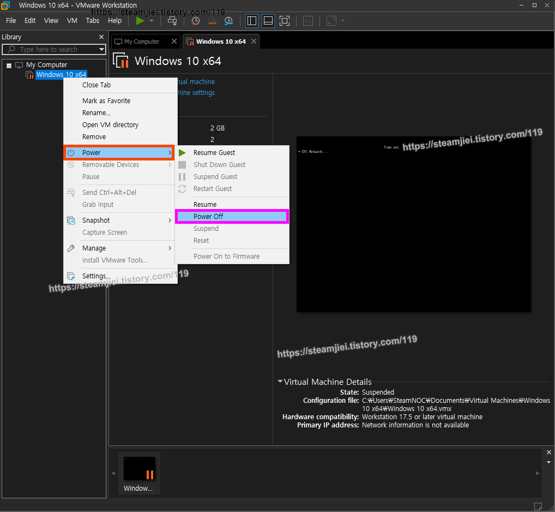
Task: Choose Mark as Favorite
Action: click(120, 101)
